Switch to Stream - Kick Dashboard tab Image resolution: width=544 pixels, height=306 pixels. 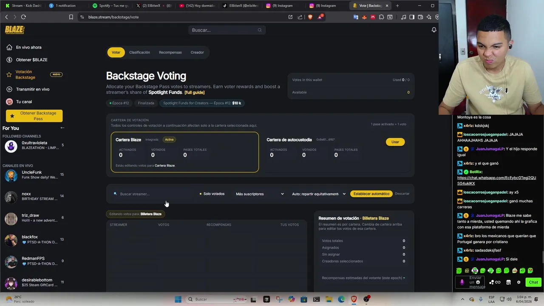click(x=23, y=6)
